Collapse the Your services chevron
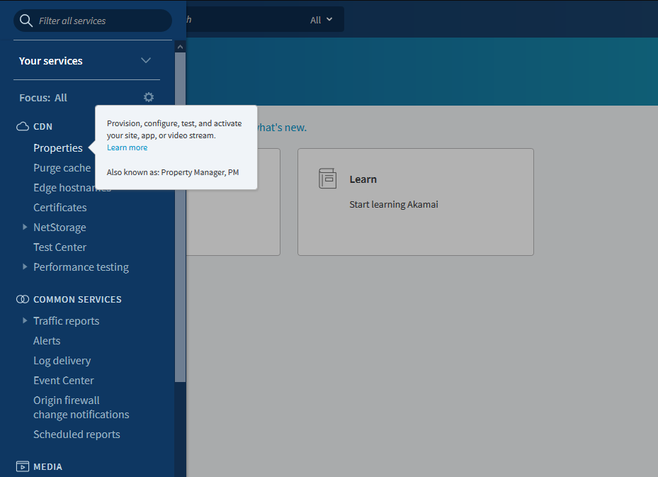658x477 pixels. pos(146,61)
